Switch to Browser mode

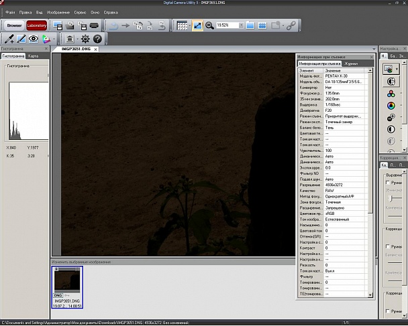coord(14,25)
